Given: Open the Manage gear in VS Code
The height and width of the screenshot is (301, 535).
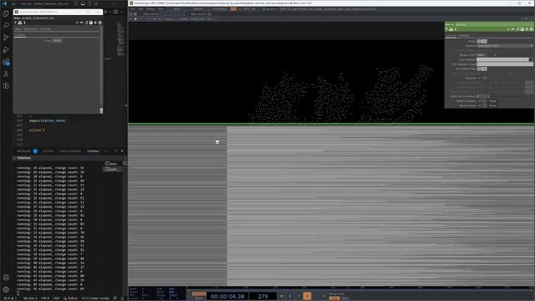Looking at the screenshot, I should 6,289.
